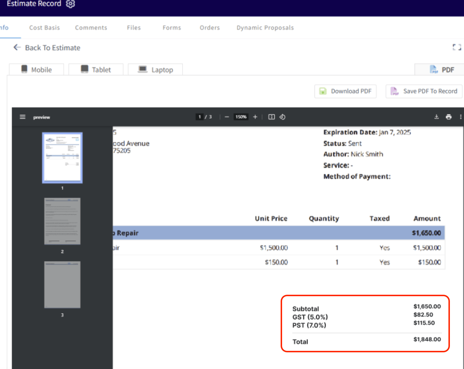Zoom out with minus icon
Viewport: 464px width, 369px height.
(227, 117)
